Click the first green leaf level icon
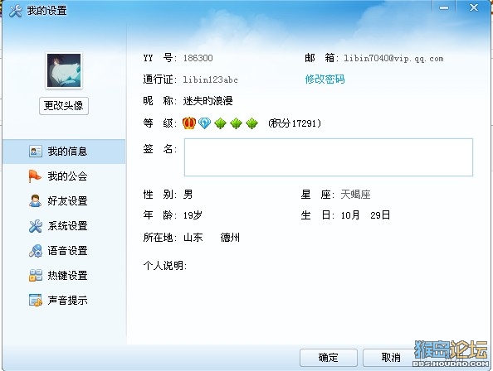The image size is (493, 371). 220,123
